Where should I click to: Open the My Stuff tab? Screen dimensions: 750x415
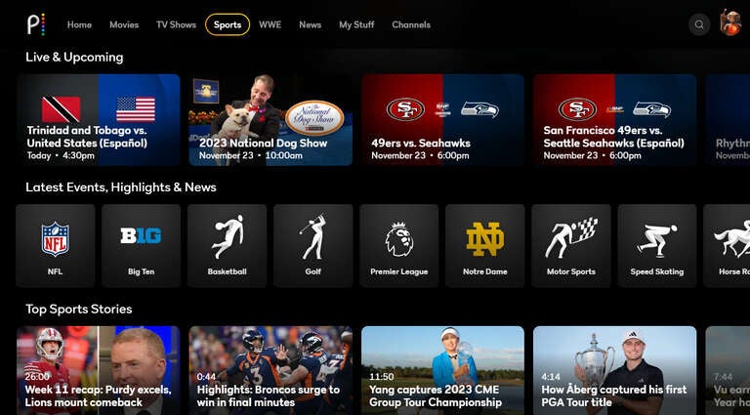(x=356, y=24)
